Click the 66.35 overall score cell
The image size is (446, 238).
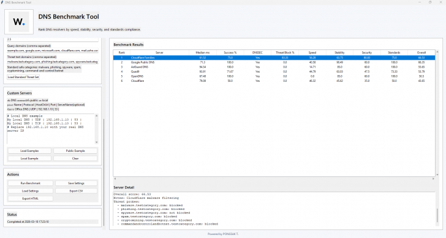tap(421, 62)
